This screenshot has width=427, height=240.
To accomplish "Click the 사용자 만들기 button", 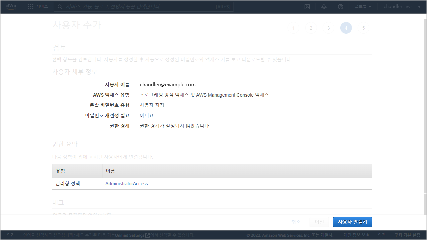I will coord(353,222).
